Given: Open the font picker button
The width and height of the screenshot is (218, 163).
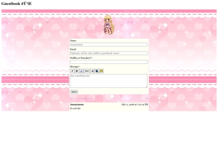Looking at the screenshot, I should (x=87, y=71).
